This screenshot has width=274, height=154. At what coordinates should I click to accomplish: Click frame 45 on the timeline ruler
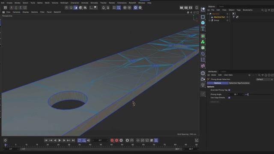pos(101,145)
